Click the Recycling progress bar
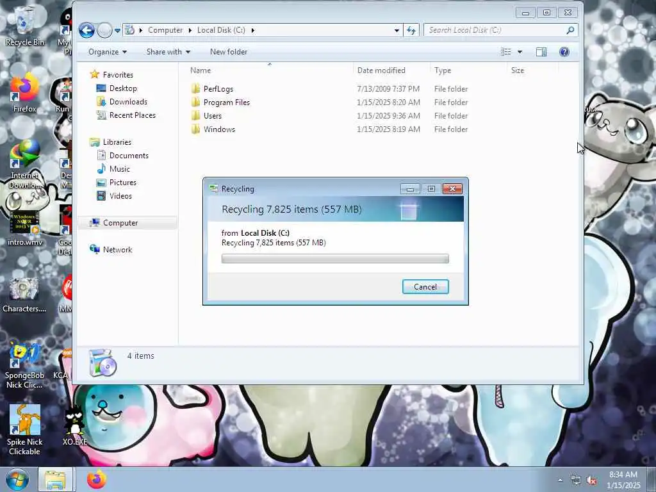Screen dimensions: 656x492 [x=335, y=259]
